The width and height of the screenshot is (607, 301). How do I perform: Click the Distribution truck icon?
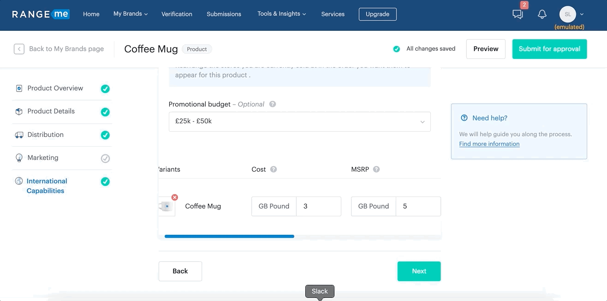(x=19, y=135)
